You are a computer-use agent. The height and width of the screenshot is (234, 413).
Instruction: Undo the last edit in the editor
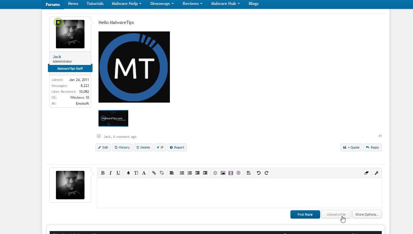(x=259, y=173)
